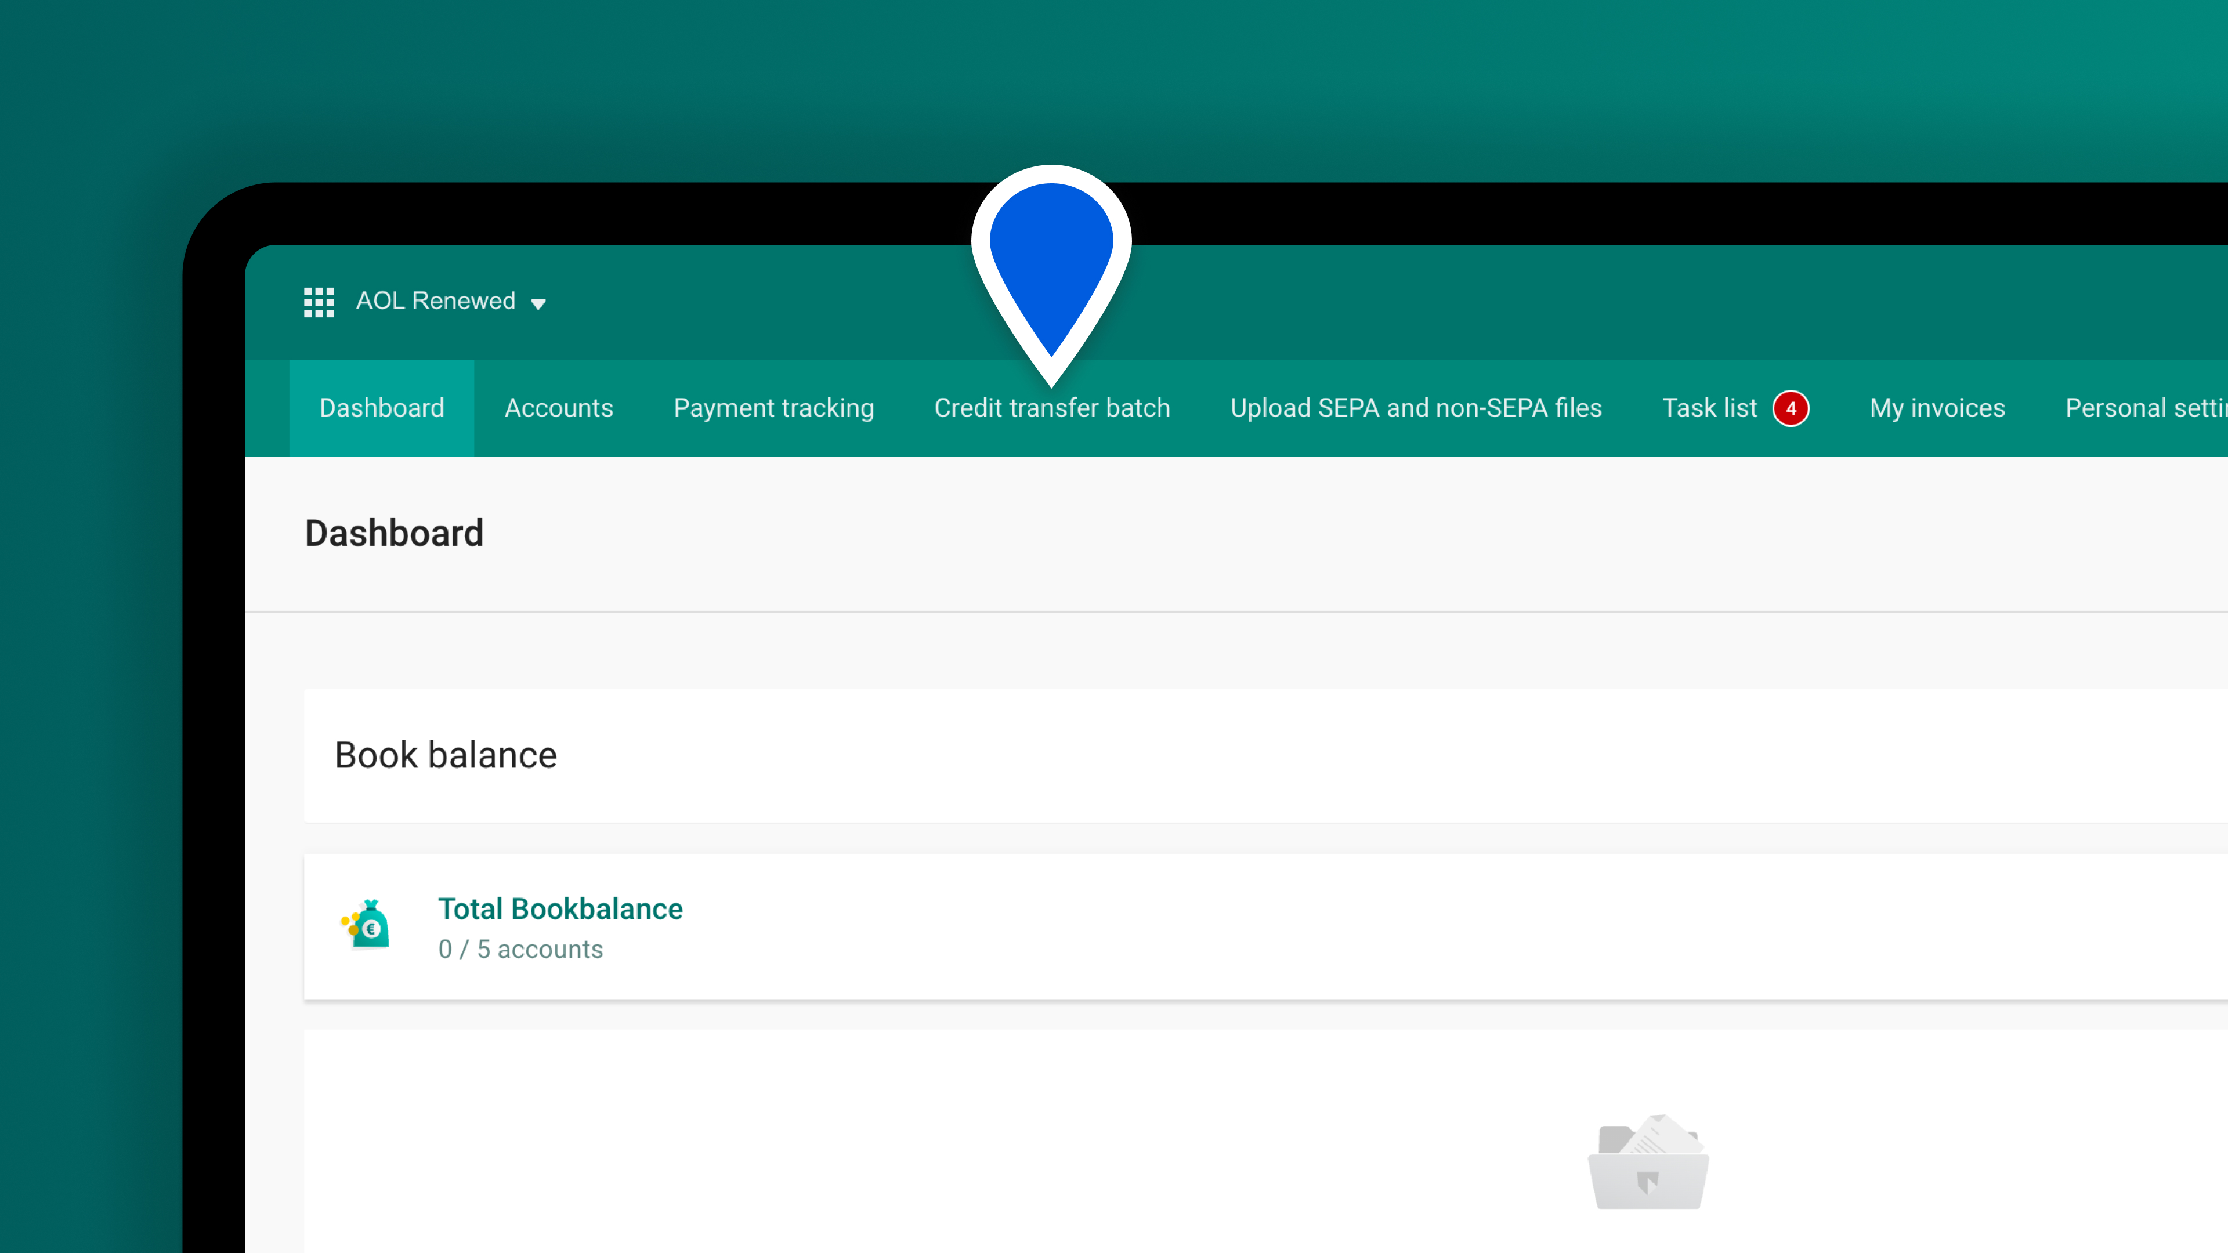
Task: Click the empty folder placeholder icon
Action: tap(1648, 1162)
